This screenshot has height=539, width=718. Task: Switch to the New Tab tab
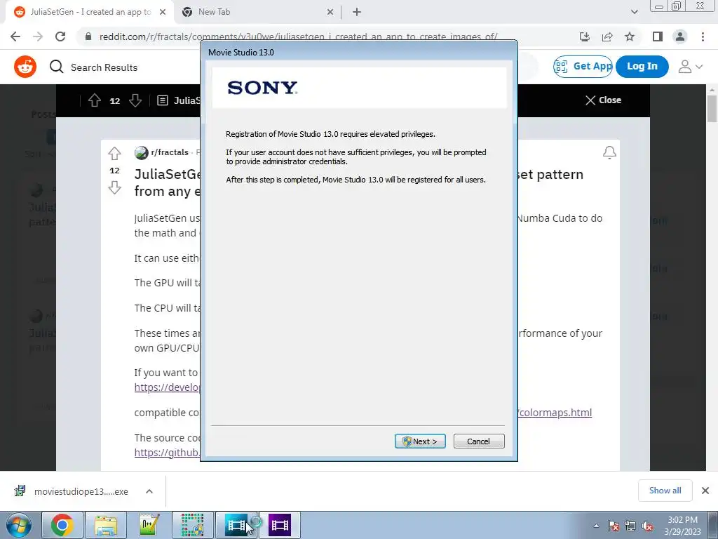[x=257, y=13]
